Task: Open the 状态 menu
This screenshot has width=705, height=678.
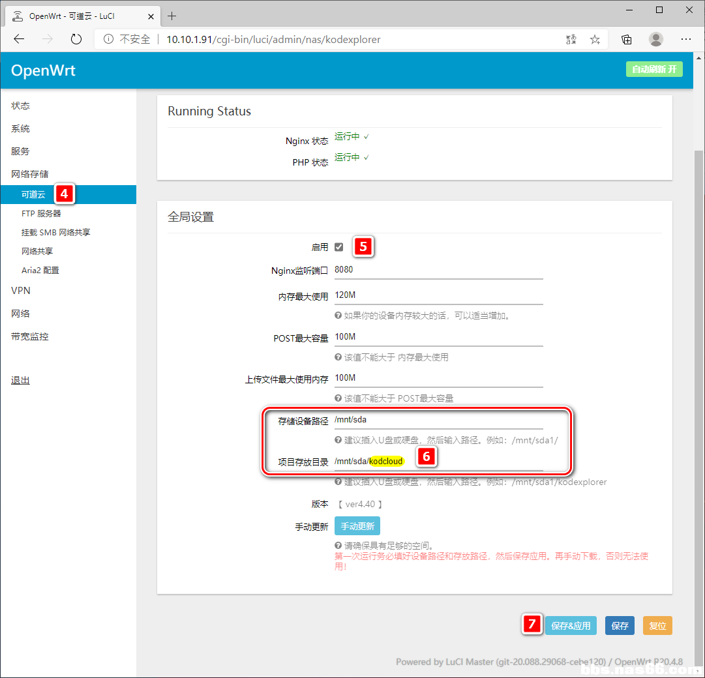Action: point(21,106)
